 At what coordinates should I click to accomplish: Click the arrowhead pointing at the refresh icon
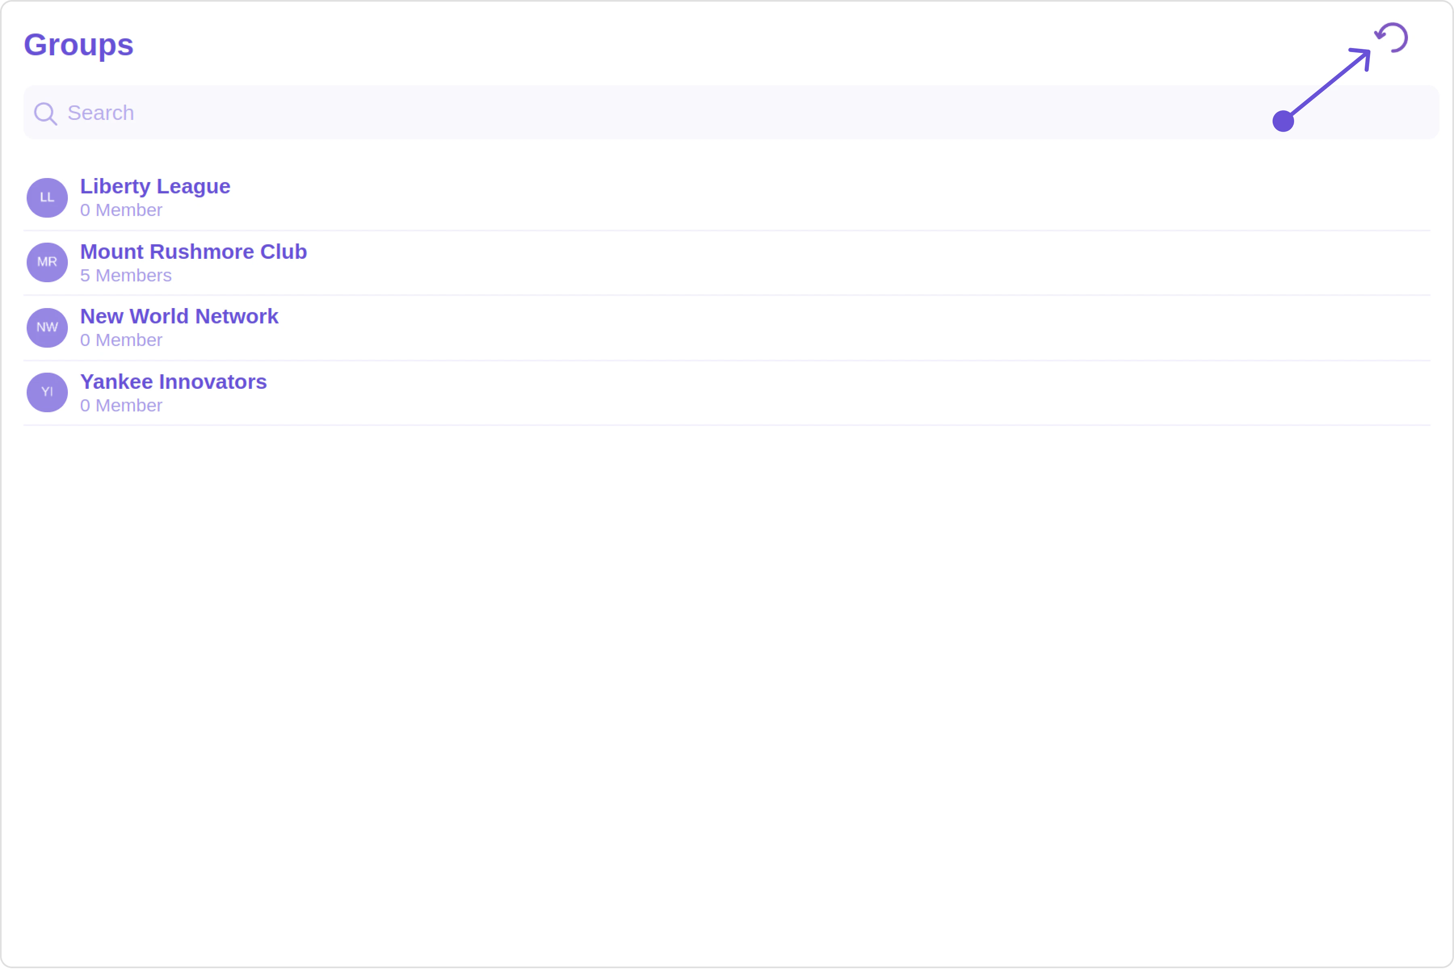(x=1364, y=56)
